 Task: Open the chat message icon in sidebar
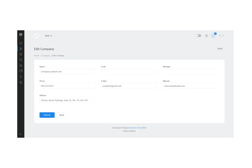click(21, 71)
